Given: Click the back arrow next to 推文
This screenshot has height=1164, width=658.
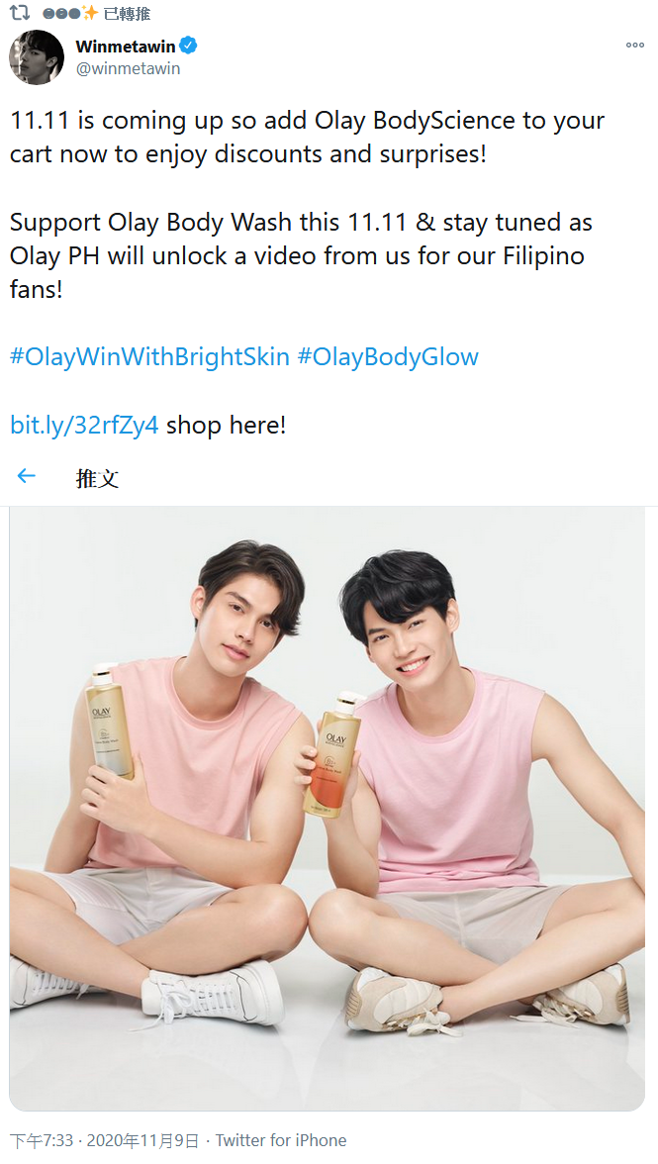Looking at the screenshot, I should click(26, 477).
